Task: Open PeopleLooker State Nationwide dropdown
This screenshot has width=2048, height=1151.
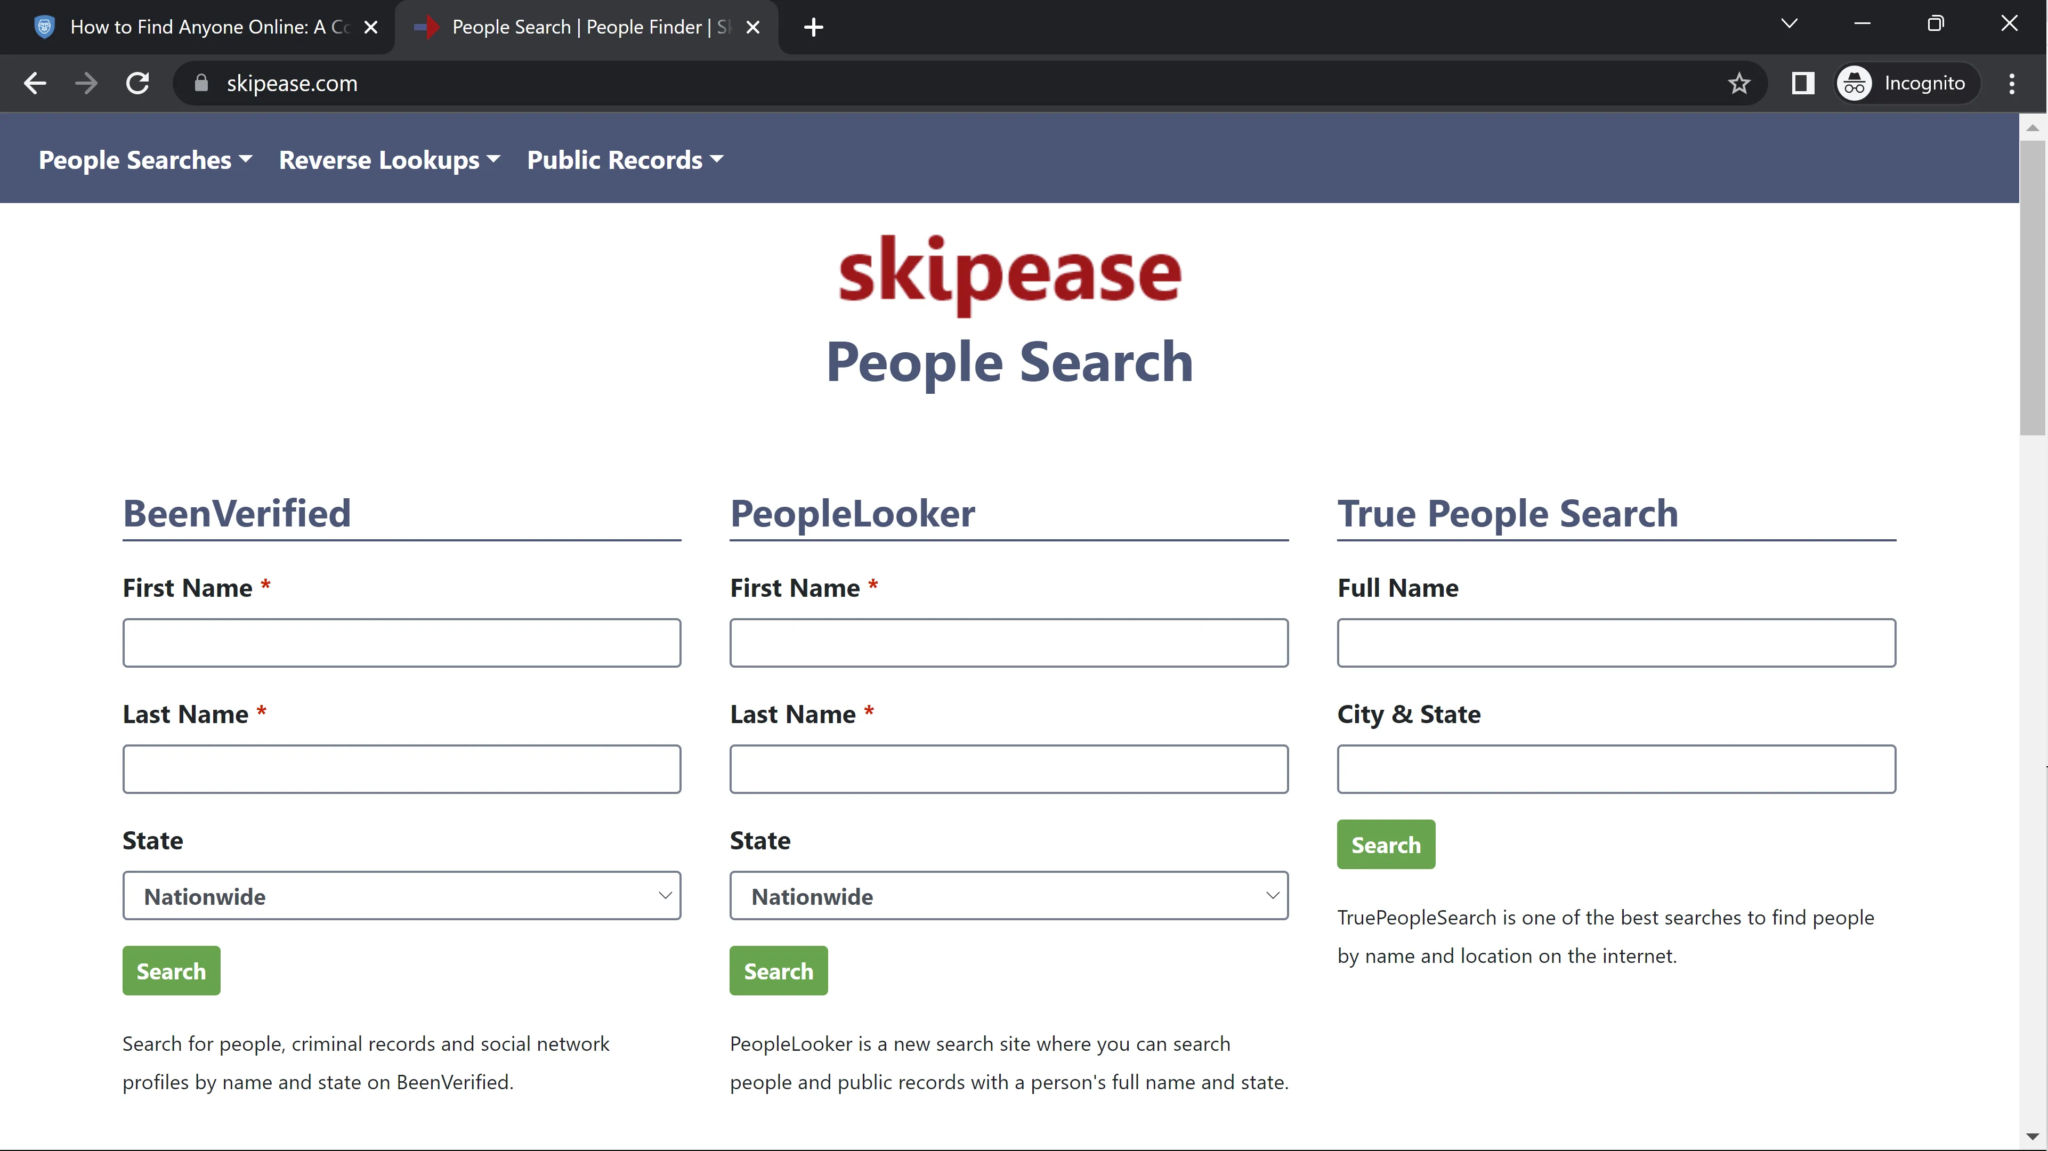Action: pyautogui.click(x=1008, y=896)
